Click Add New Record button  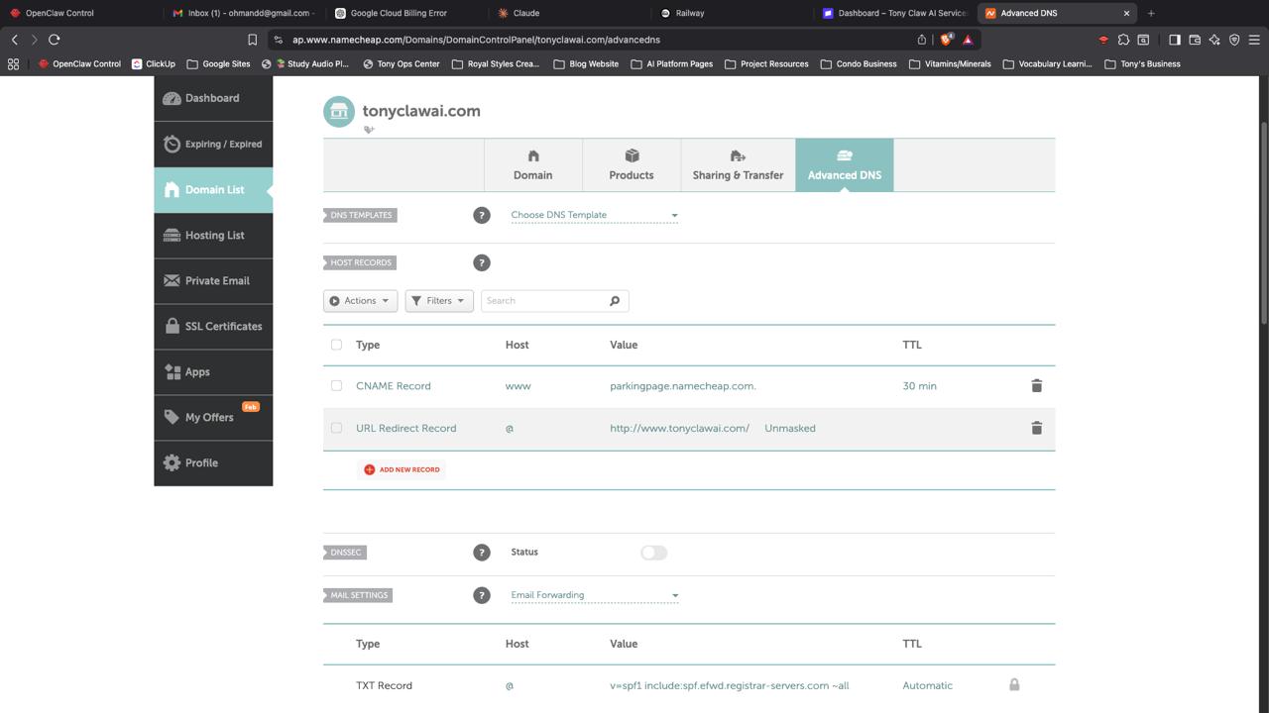click(x=402, y=469)
